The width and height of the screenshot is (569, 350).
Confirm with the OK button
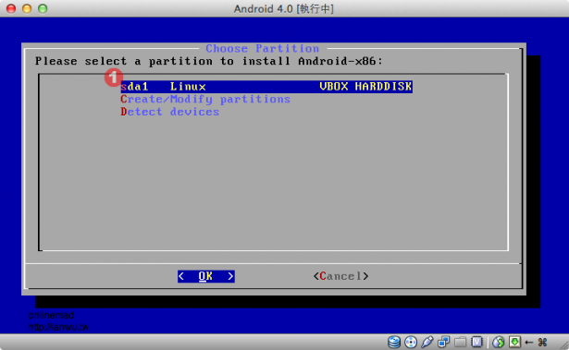206,276
